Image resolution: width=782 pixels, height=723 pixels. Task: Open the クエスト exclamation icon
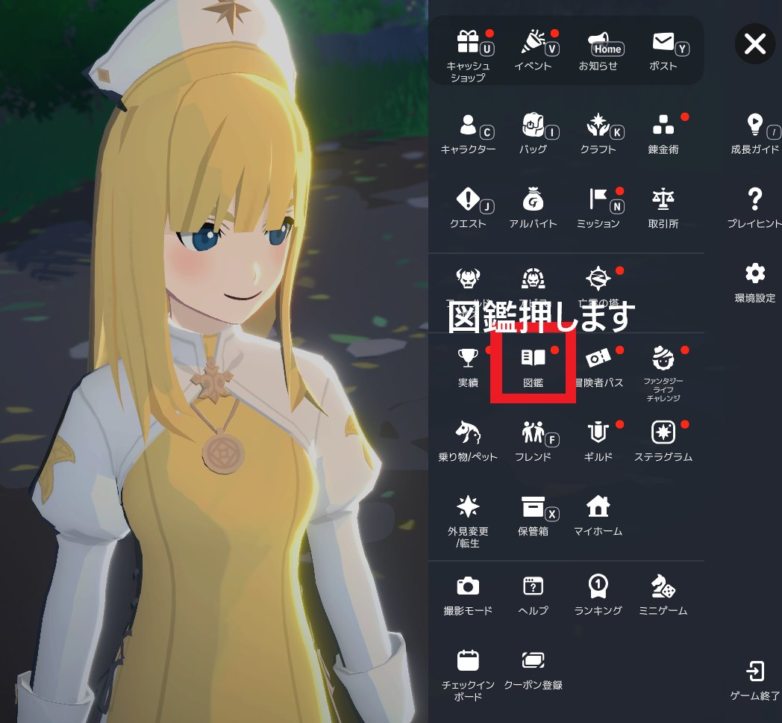click(468, 199)
